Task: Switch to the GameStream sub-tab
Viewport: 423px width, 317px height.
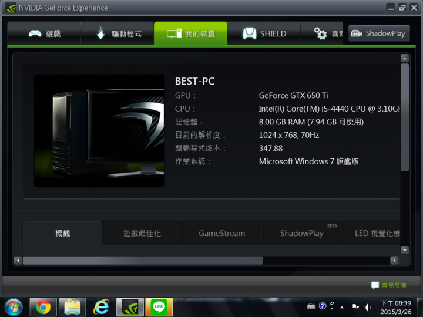Action: 221,233
